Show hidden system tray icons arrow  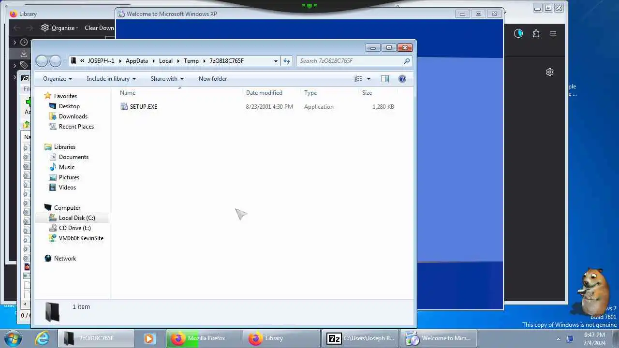click(x=558, y=339)
